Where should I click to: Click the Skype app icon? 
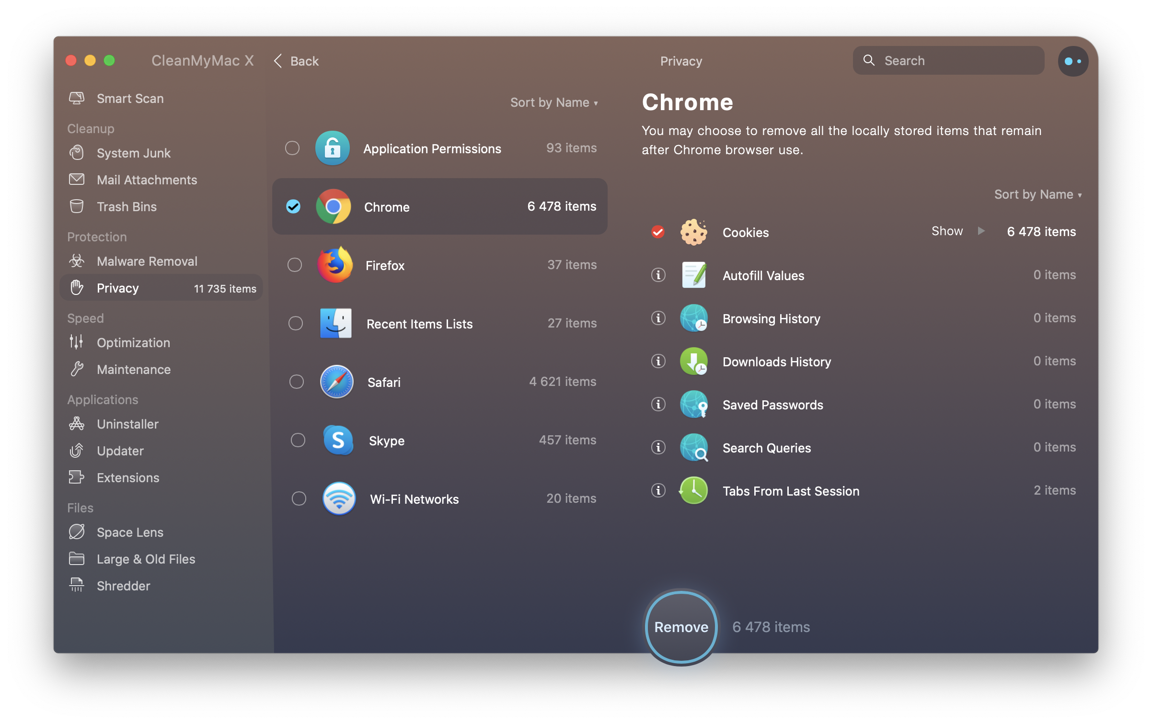pyautogui.click(x=338, y=440)
